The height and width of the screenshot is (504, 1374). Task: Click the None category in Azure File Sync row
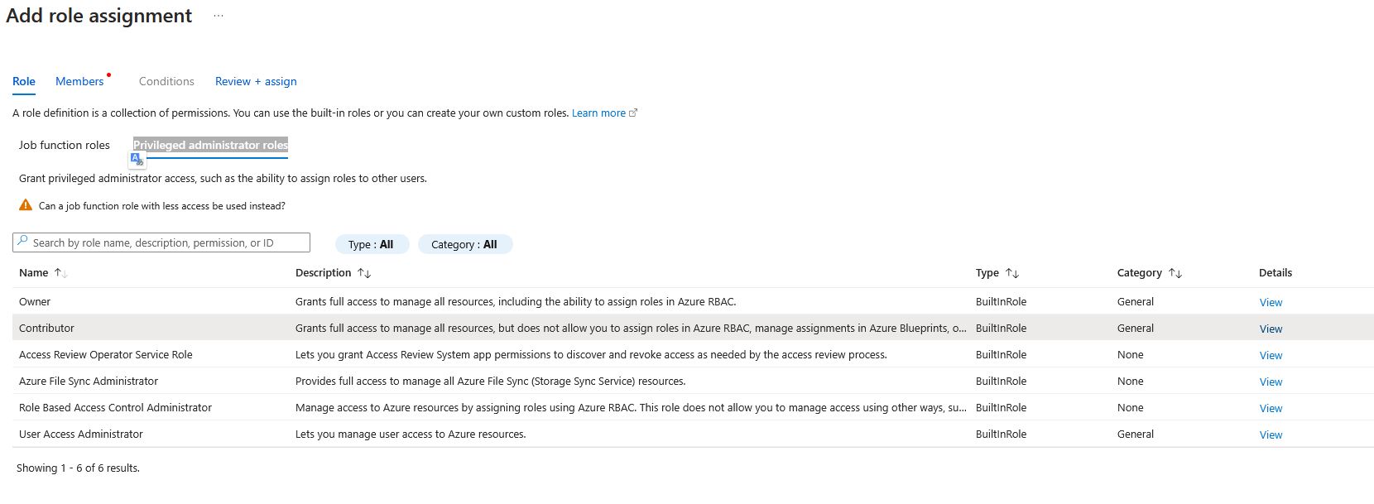tap(1131, 381)
